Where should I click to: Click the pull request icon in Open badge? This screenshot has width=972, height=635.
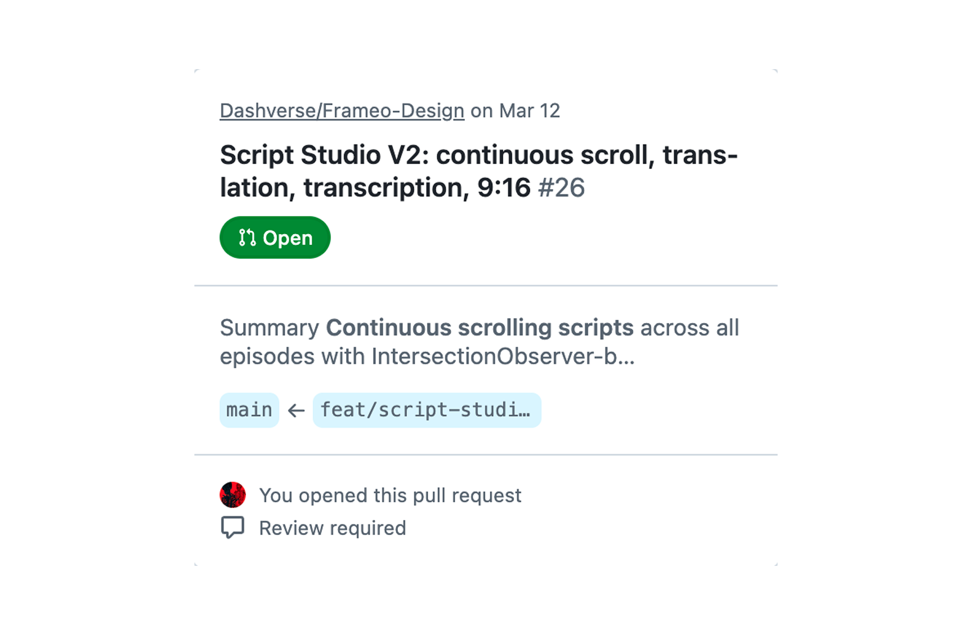pos(247,238)
